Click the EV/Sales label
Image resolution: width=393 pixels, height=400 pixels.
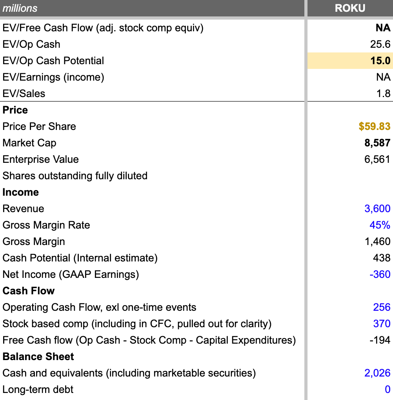(24, 94)
